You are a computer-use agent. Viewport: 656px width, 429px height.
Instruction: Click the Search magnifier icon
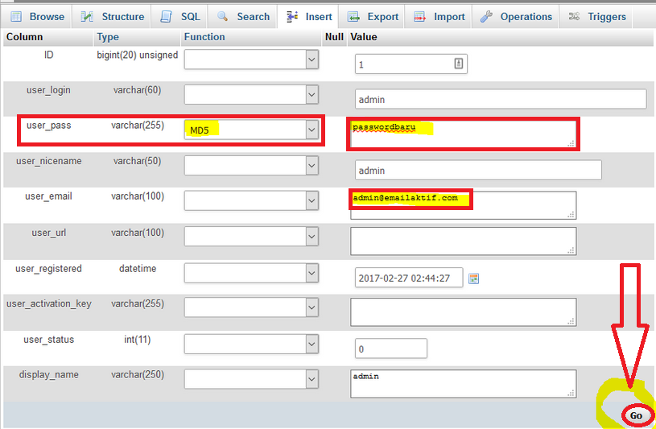(223, 17)
